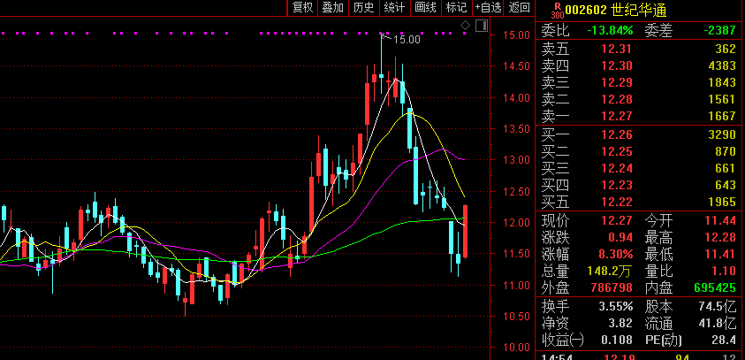The image size is (745, 360).
Task: Open the 叠加 overlay options
Action: [333, 8]
